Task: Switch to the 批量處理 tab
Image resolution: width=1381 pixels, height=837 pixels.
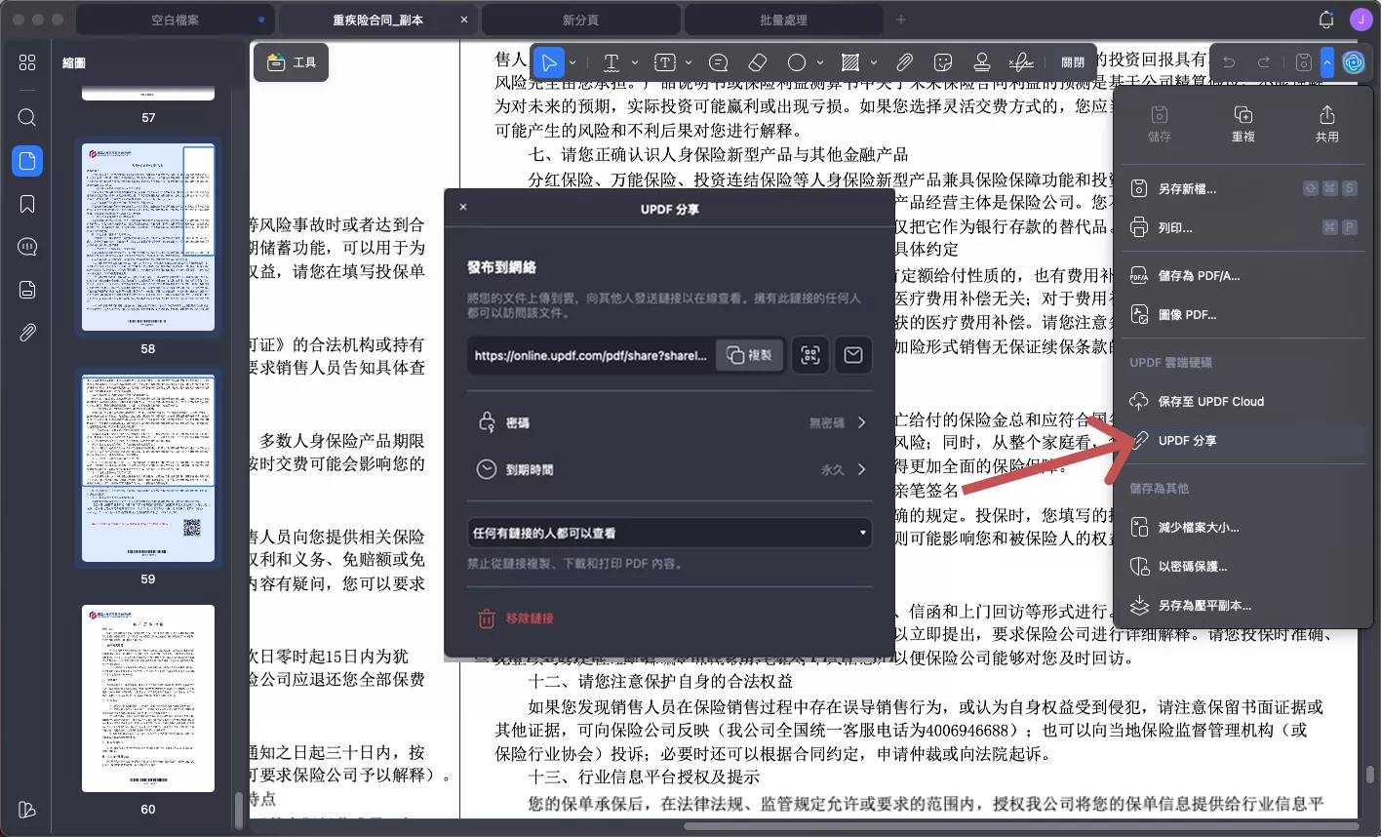Action: (x=784, y=20)
